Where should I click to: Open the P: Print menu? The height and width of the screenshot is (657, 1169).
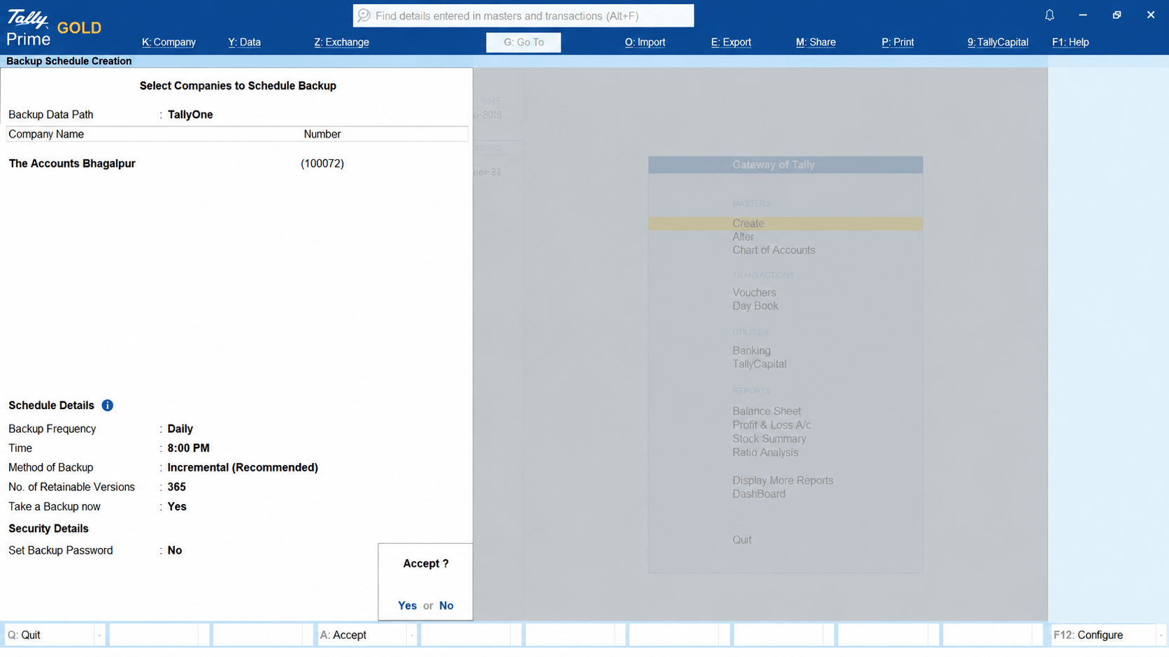tap(898, 42)
